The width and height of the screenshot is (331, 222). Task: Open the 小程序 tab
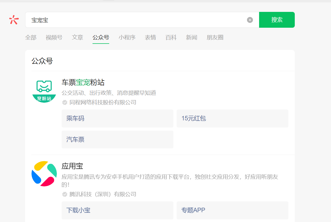[x=127, y=37]
